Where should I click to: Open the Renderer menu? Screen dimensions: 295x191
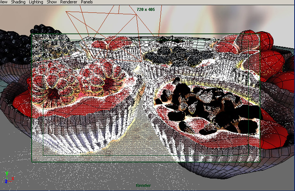[x=69, y=2]
